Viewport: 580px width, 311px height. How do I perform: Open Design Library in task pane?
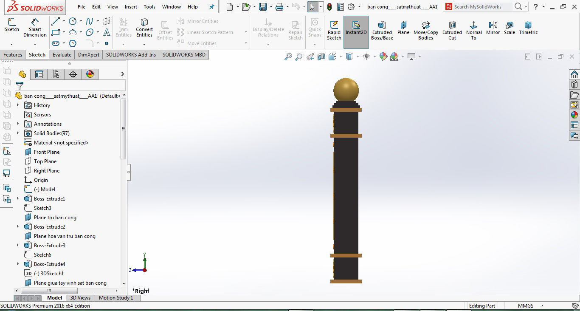pos(574,85)
